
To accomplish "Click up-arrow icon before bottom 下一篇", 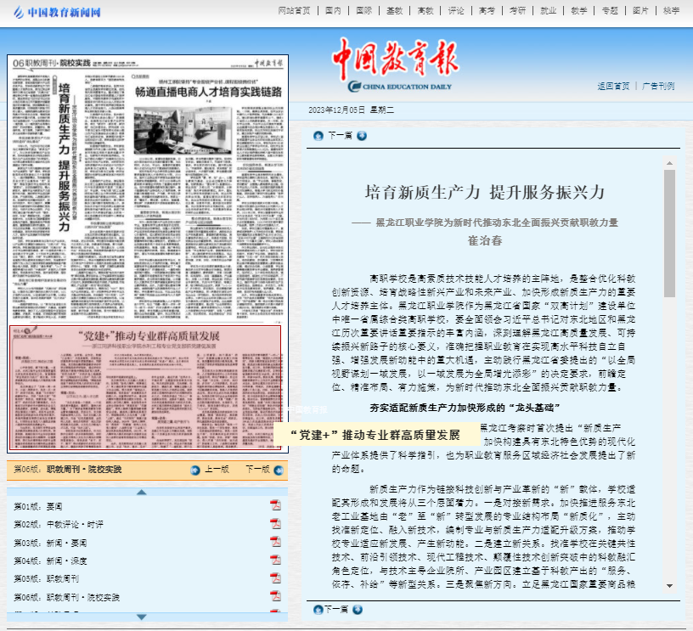I will tap(318, 609).
